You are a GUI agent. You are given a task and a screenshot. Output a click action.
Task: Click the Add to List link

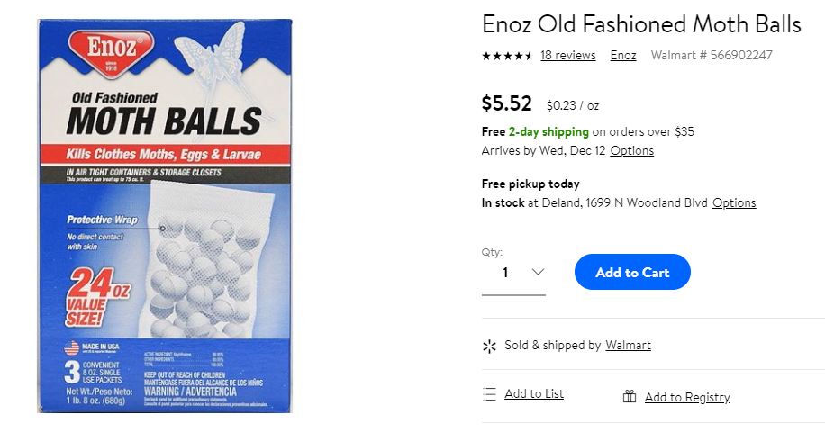[534, 393]
